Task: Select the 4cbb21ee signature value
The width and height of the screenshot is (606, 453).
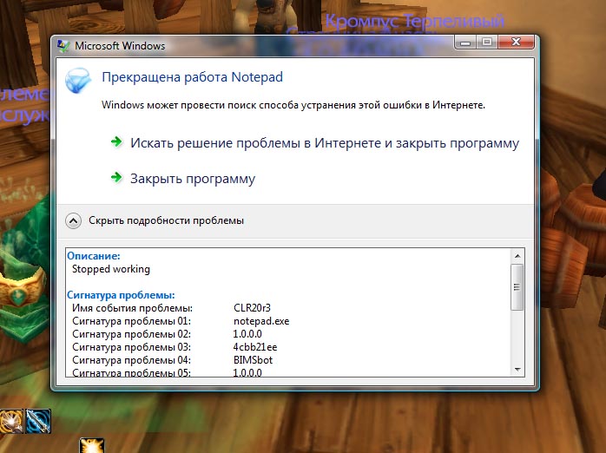Action: coord(255,347)
